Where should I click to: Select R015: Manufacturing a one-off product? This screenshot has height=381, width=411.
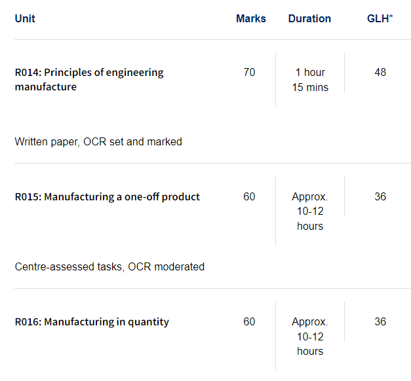(x=108, y=197)
